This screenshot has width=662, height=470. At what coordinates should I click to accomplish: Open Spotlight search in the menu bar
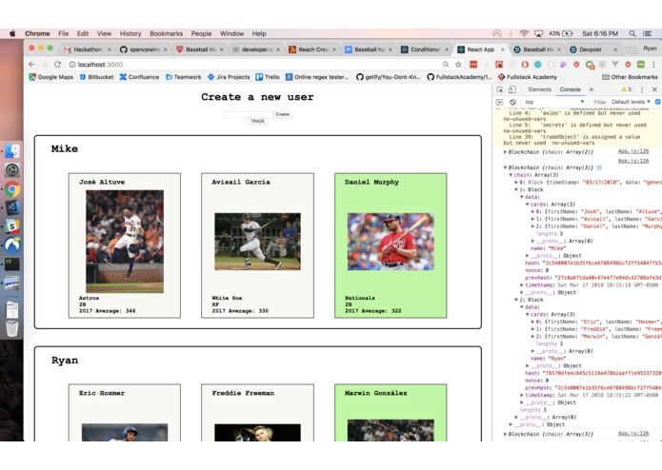(x=632, y=33)
